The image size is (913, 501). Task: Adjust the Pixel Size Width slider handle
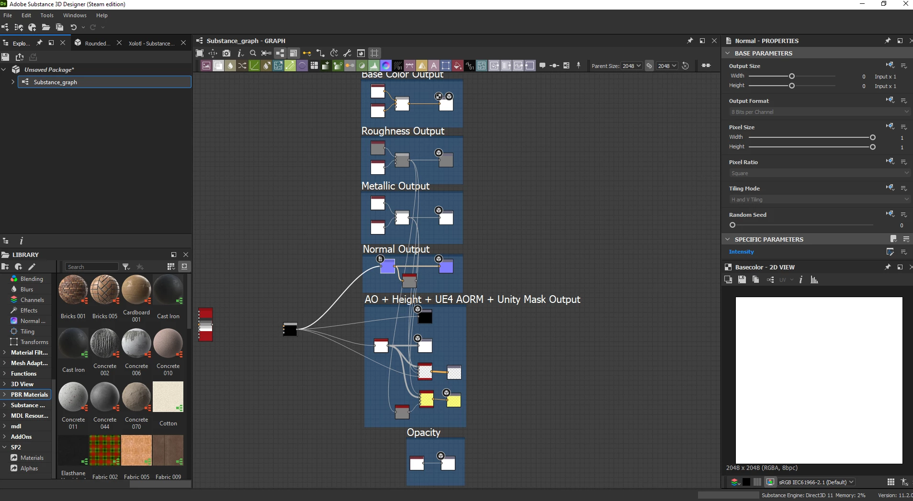point(873,137)
